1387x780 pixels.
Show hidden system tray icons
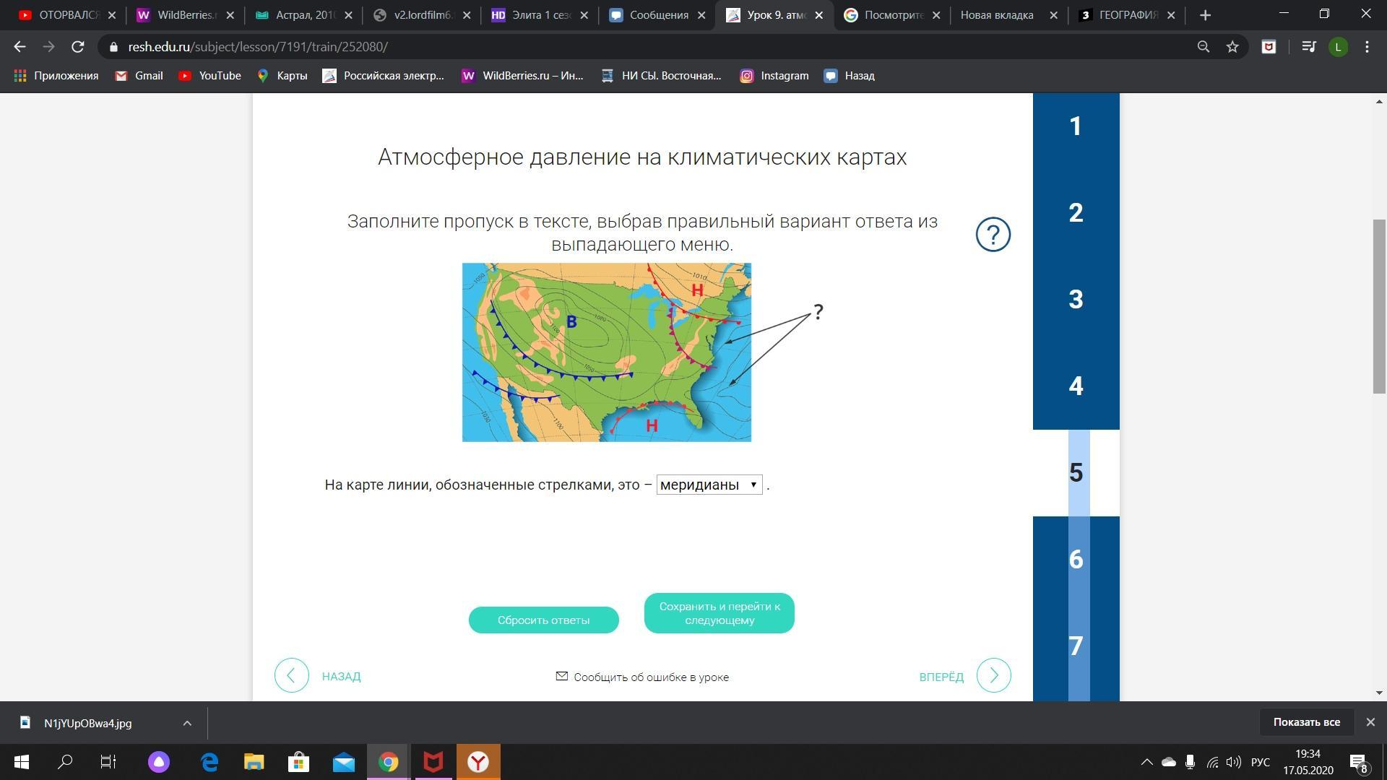point(1146,762)
